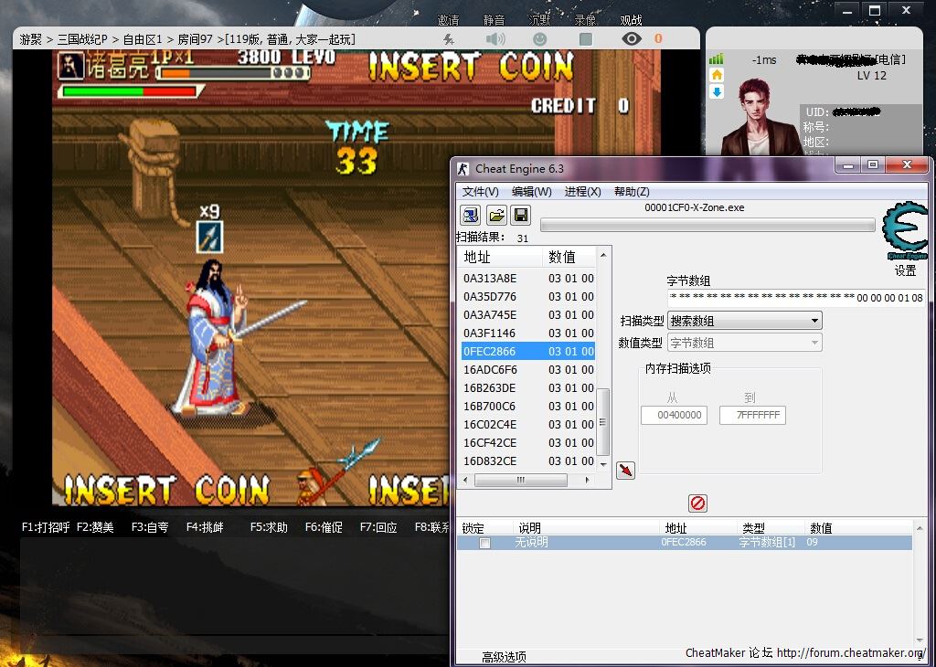Toggle the eye spectate icon

point(631,39)
